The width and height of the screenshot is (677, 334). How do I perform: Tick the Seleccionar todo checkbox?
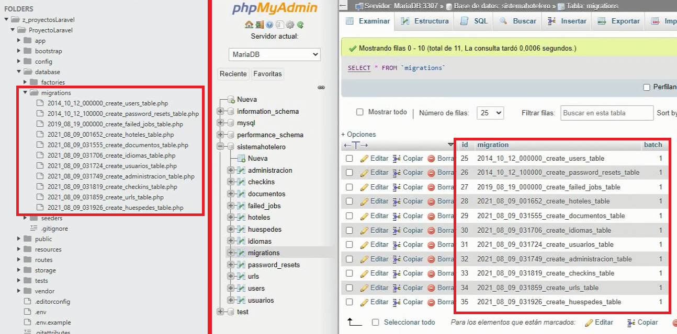coord(375,323)
